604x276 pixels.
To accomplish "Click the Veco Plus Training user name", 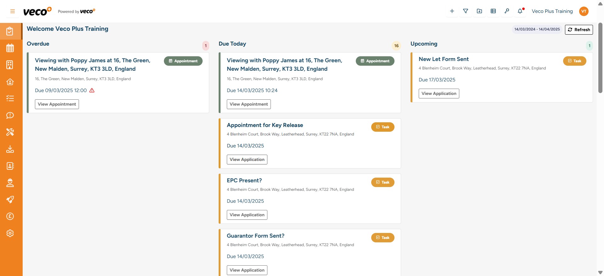I will (552, 11).
